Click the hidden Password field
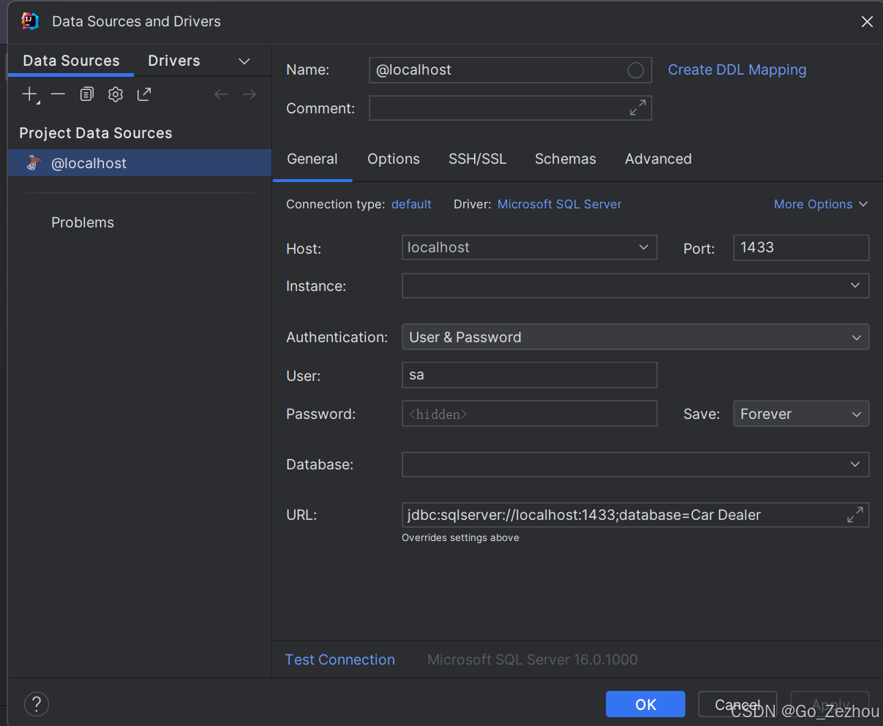883x726 pixels. tap(530, 414)
